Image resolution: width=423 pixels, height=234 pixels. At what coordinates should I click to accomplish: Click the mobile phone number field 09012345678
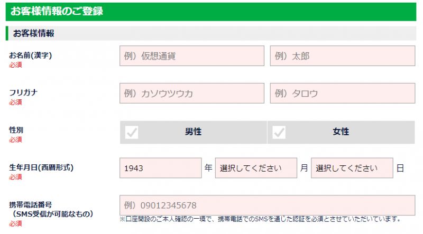click(267, 205)
